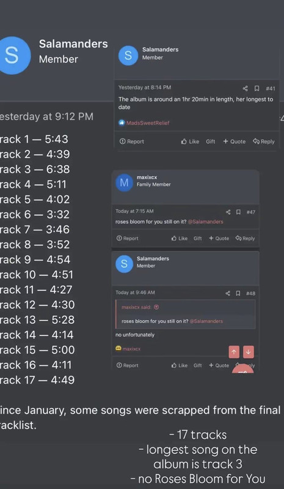This screenshot has width=284, height=489.
Task: Open post number #48 link
Action: click(251, 293)
